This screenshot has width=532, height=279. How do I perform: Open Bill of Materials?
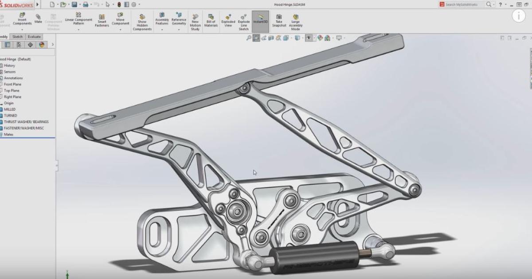pos(211,20)
